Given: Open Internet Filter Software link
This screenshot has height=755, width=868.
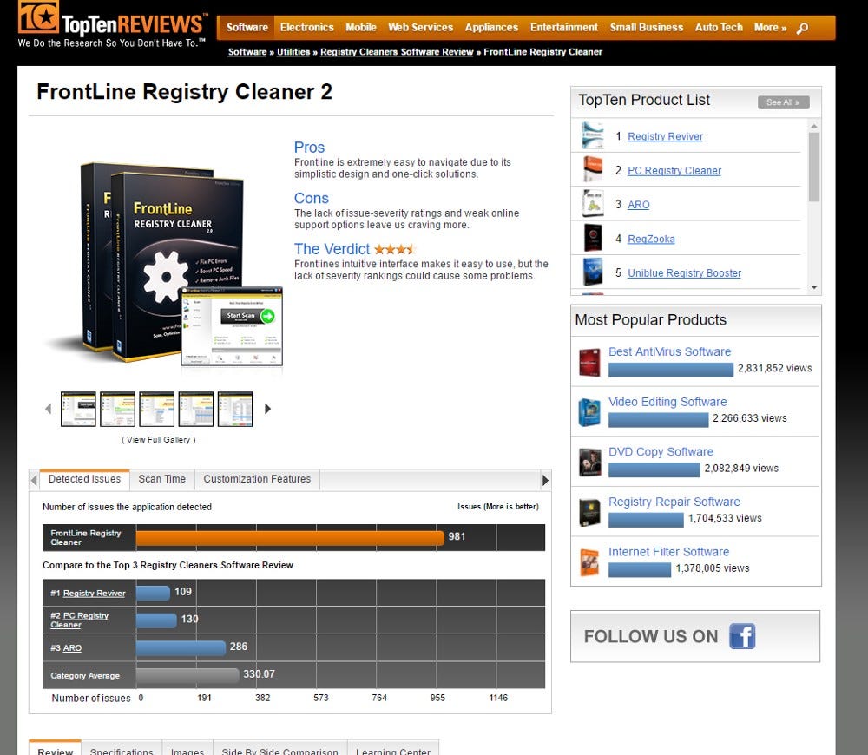Looking at the screenshot, I should (x=668, y=552).
